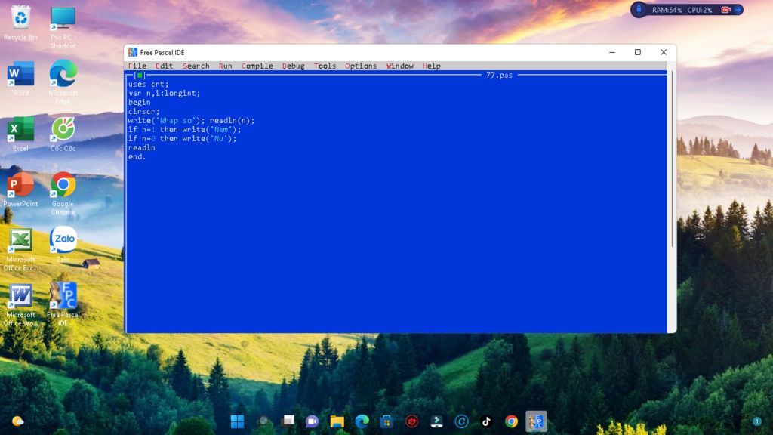Click Free Pascal IDE taskbar button
Image resolution: width=773 pixels, height=435 pixels.
coord(537,421)
